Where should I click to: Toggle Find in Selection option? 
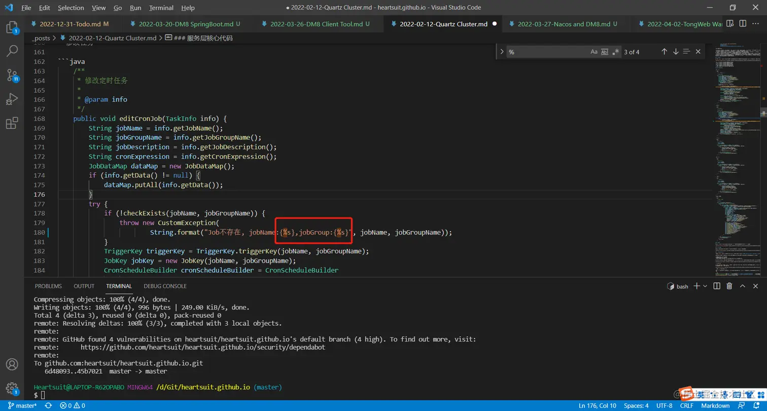[687, 52]
